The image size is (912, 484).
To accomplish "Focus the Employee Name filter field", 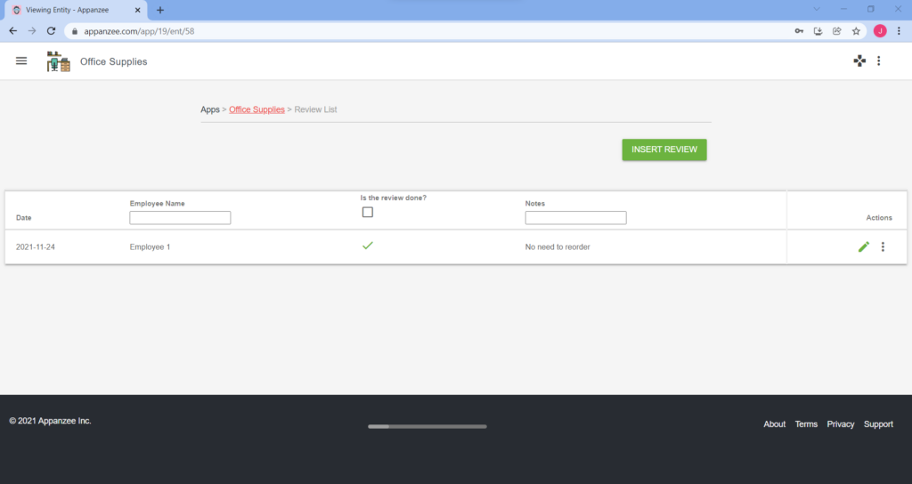I will pyautogui.click(x=180, y=218).
